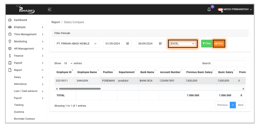
Task: Open the MOCH FIRMANSYAH user menu
Action: [x=235, y=9]
